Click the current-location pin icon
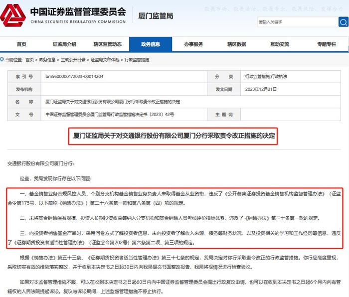Image resolution: width=349 pixels, height=297 pixels. coord(2,59)
